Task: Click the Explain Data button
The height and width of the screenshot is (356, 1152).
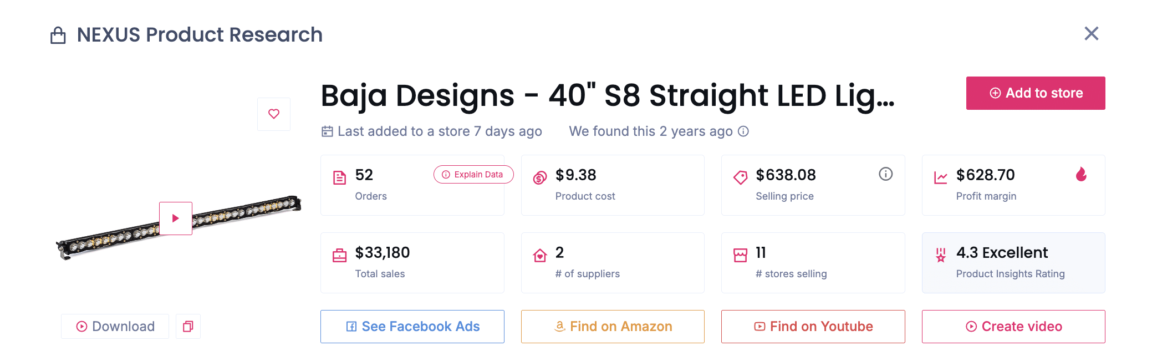Action: (x=473, y=175)
